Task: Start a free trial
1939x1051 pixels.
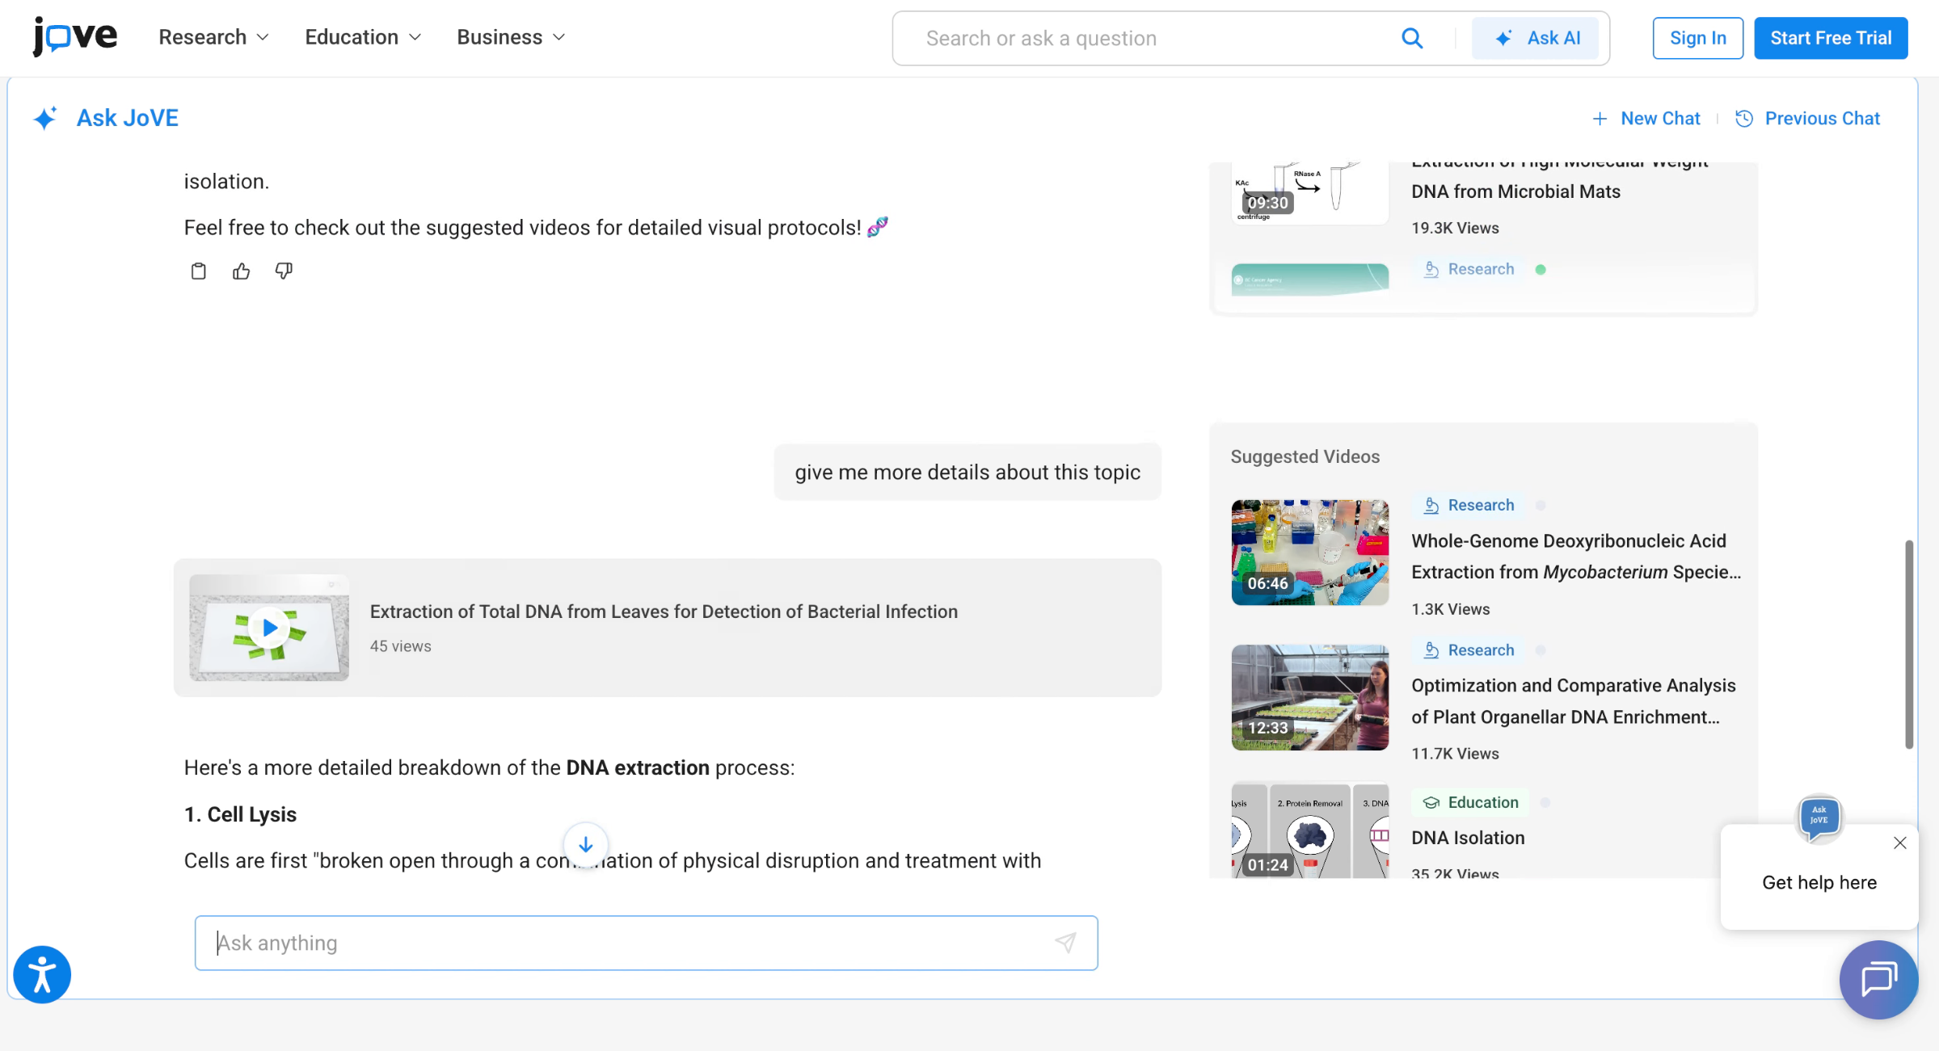Action: [x=1831, y=38]
